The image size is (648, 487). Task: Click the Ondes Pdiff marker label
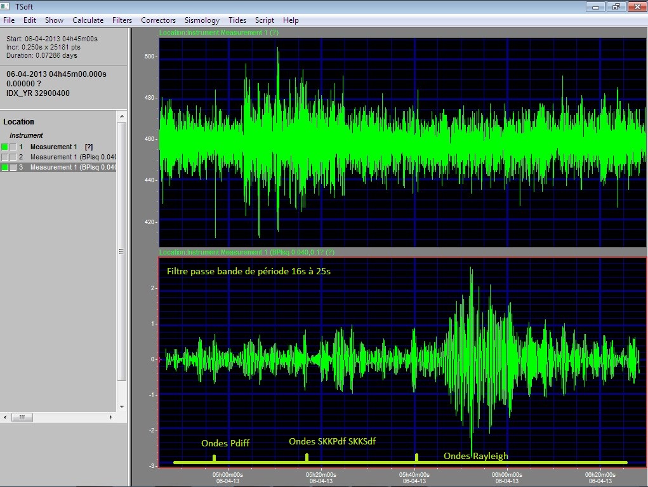pyautogui.click(x=225, y=443)
